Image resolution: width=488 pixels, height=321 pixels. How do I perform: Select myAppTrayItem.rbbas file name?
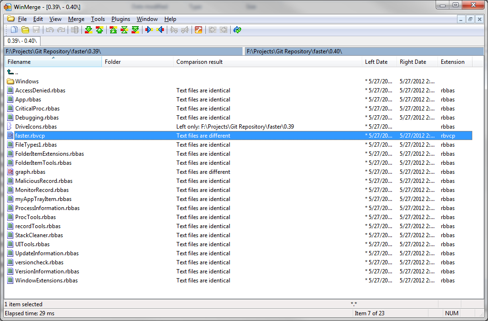43,199
